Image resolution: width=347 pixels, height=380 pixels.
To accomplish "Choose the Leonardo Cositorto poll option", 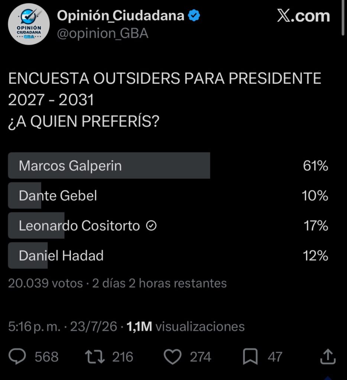I will 168,226.
